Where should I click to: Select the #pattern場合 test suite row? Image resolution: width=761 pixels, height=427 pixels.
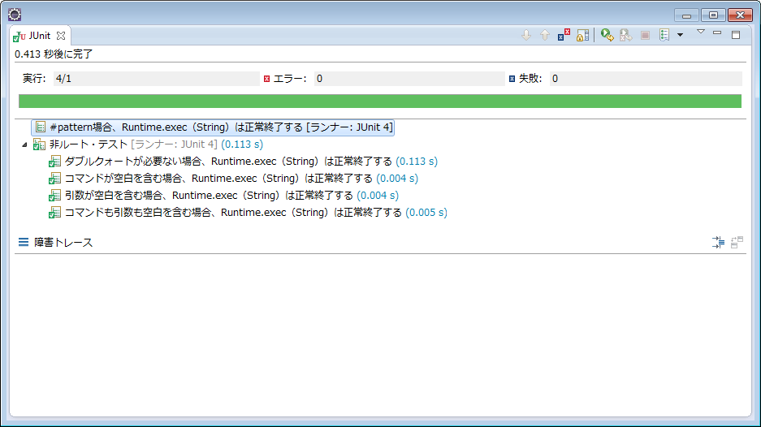213,127
